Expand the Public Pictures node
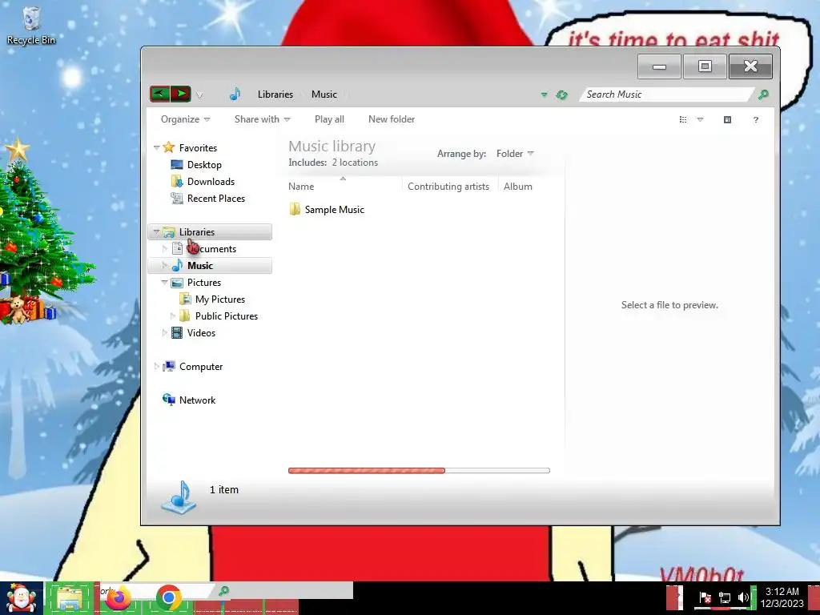 point(173,316)
